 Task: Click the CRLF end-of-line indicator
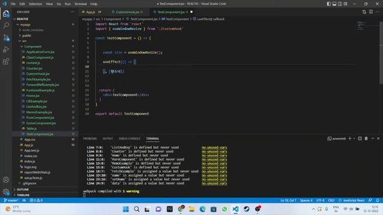pyautogui.click(x=331, y=201)
